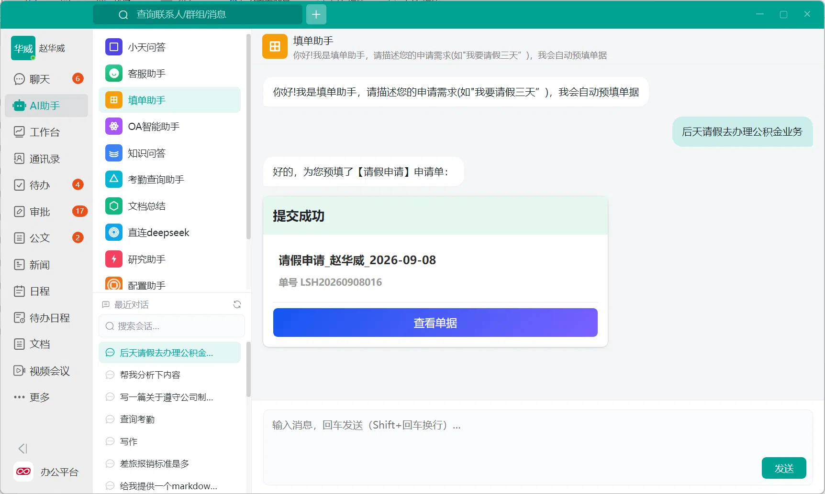This screenshot has height=494, width=825.
Task: Click the plus button beside search
Action: point(316,14)
